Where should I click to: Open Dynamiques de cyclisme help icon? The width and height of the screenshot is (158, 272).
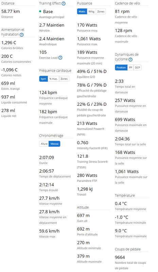point(130,60)
